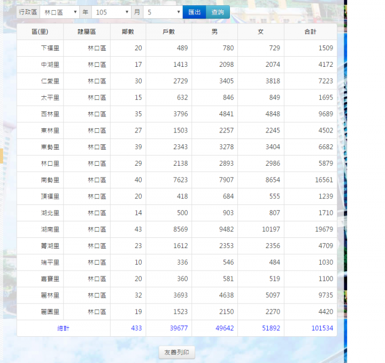Click the 合計 column header
385x363 pixels.
click(310, 32)
